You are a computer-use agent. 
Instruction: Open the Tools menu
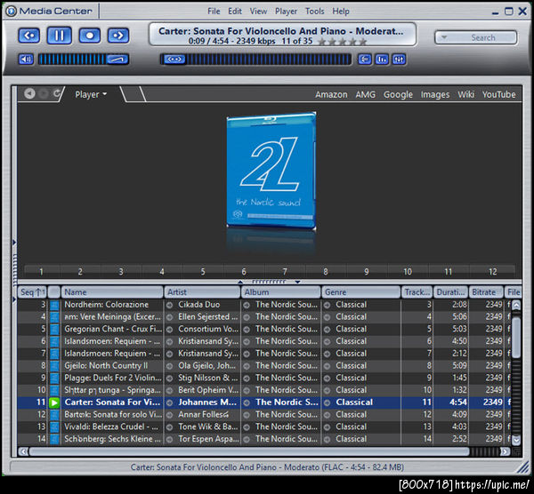point(315,12)
